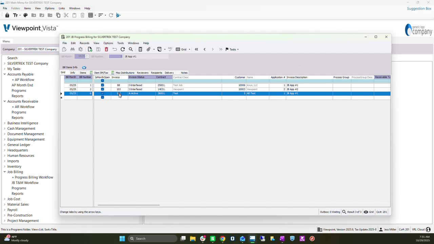Viewport: 434px width, 244px height.
Task: Open the calculator icon
Action: 140,49
